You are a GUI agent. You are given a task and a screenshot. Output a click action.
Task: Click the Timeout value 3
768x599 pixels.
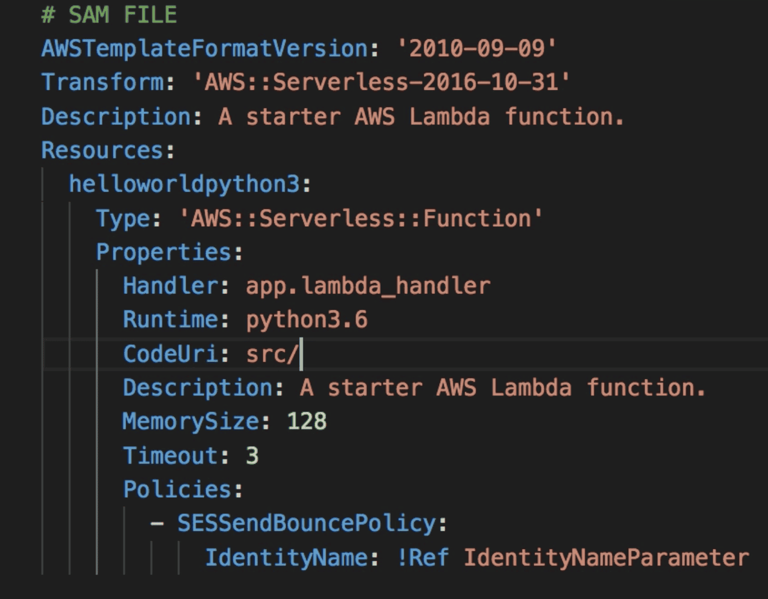[x=252, y=456]
